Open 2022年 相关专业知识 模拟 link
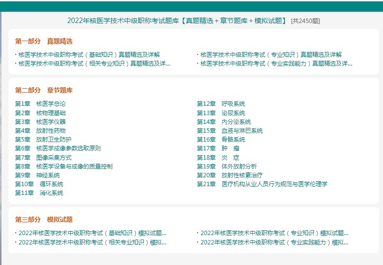Image resolution: width=383 pixels, height=265 pixels. (x=93, y=242)
